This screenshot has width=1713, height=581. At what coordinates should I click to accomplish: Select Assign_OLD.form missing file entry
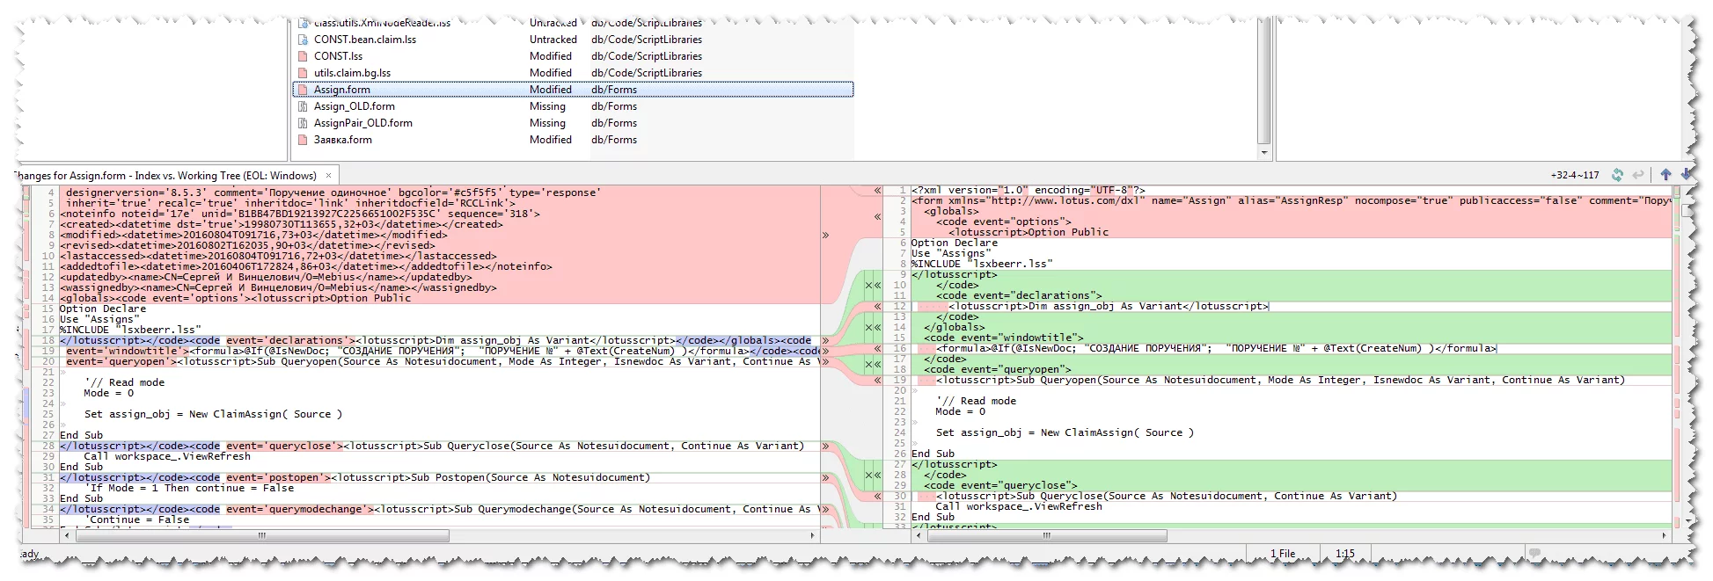tap(354, 106)
